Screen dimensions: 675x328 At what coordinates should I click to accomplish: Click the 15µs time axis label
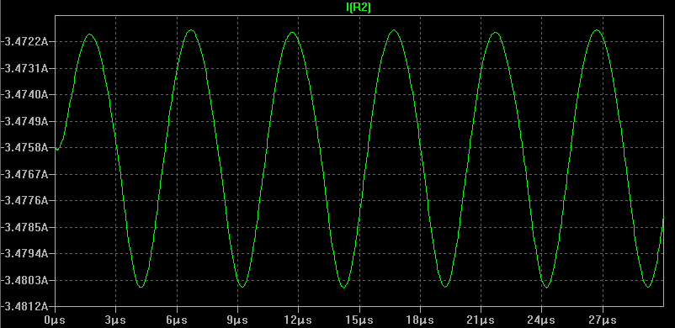pyautogui.click(x=359, y=320)
